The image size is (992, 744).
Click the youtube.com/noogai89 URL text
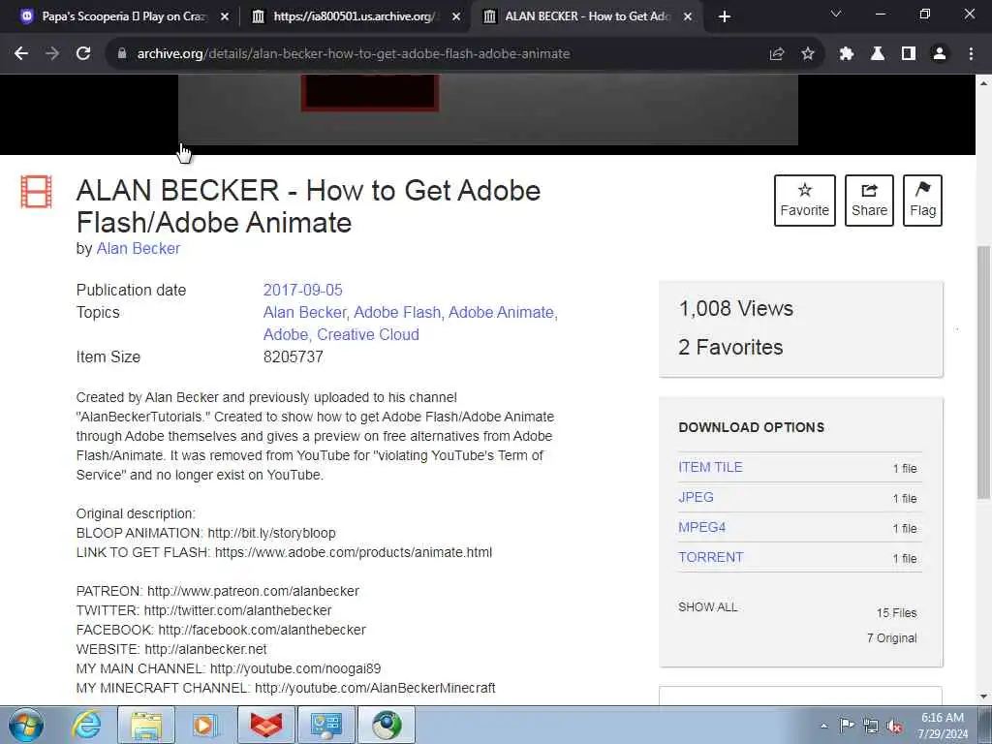(x=295, y=668)
